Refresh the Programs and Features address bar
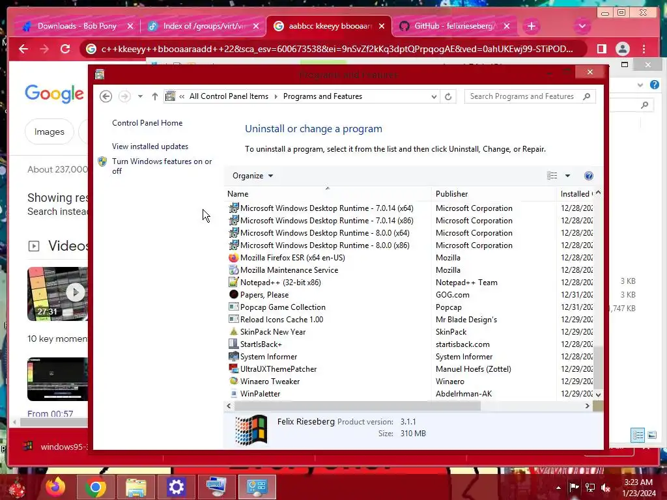 448,96
